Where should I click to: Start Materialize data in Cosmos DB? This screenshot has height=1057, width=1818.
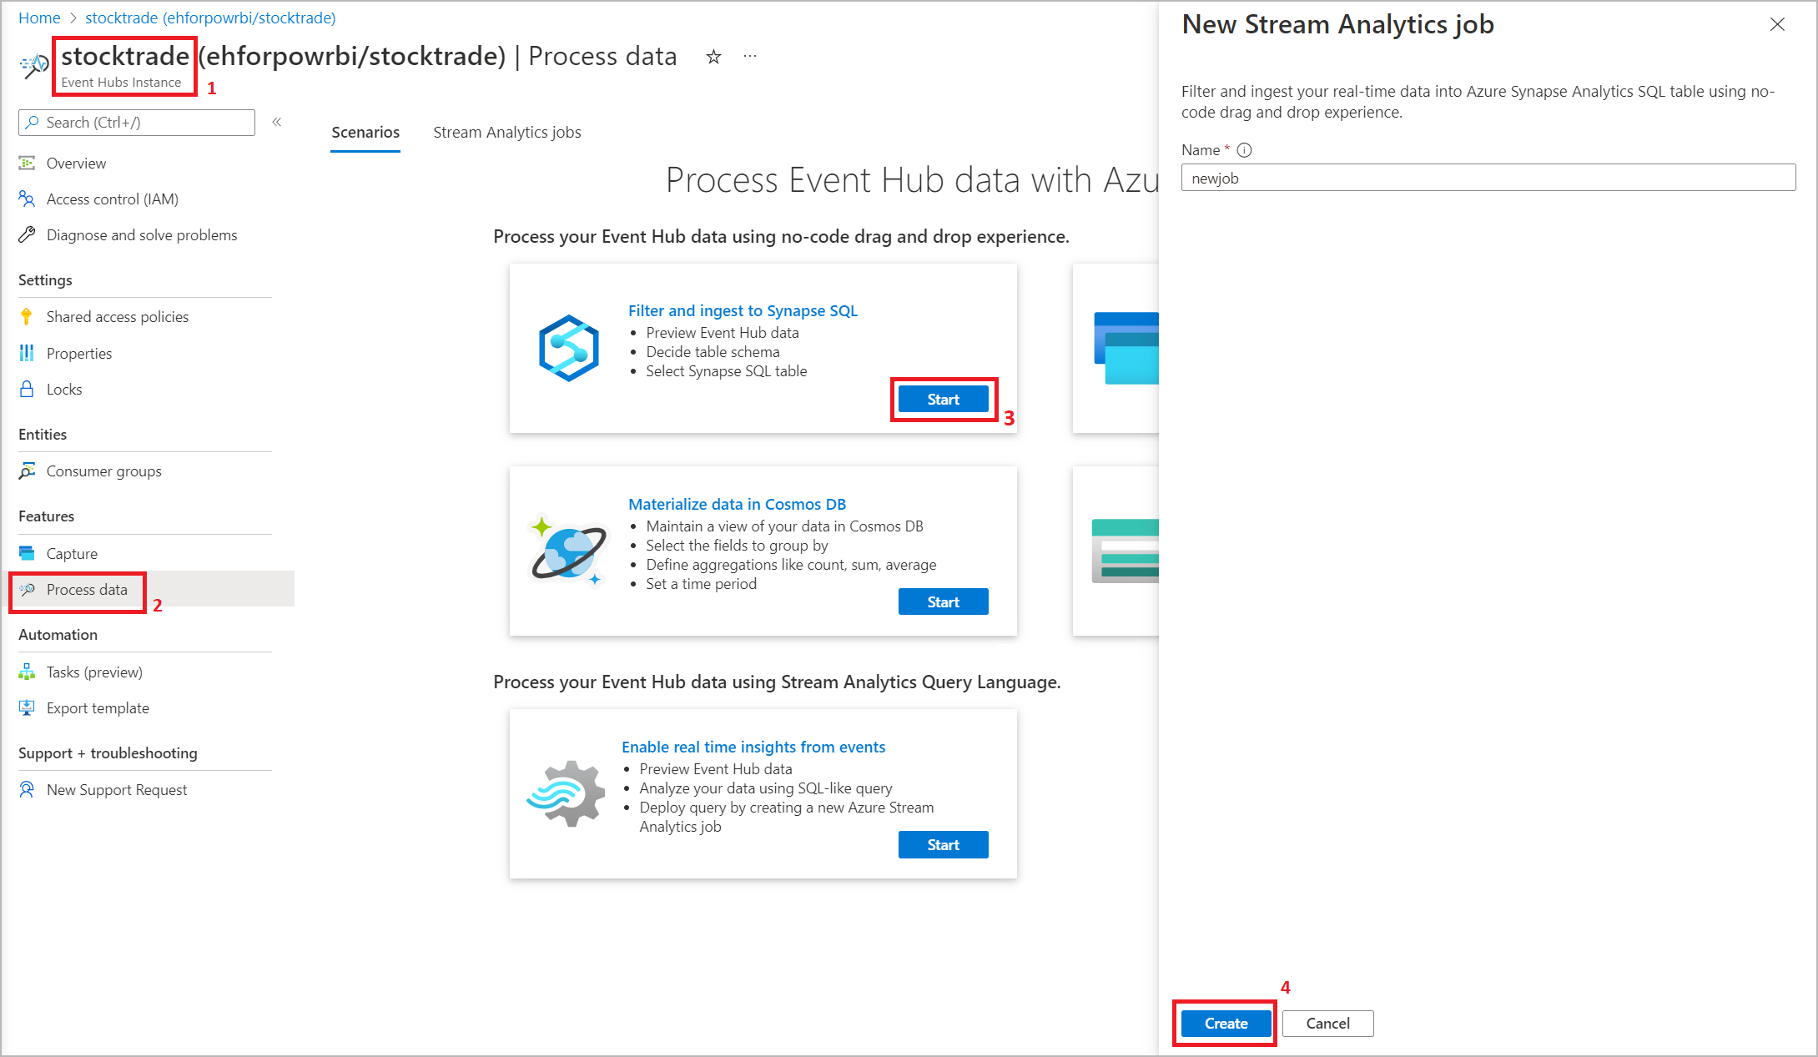click(x=943, y=602)
